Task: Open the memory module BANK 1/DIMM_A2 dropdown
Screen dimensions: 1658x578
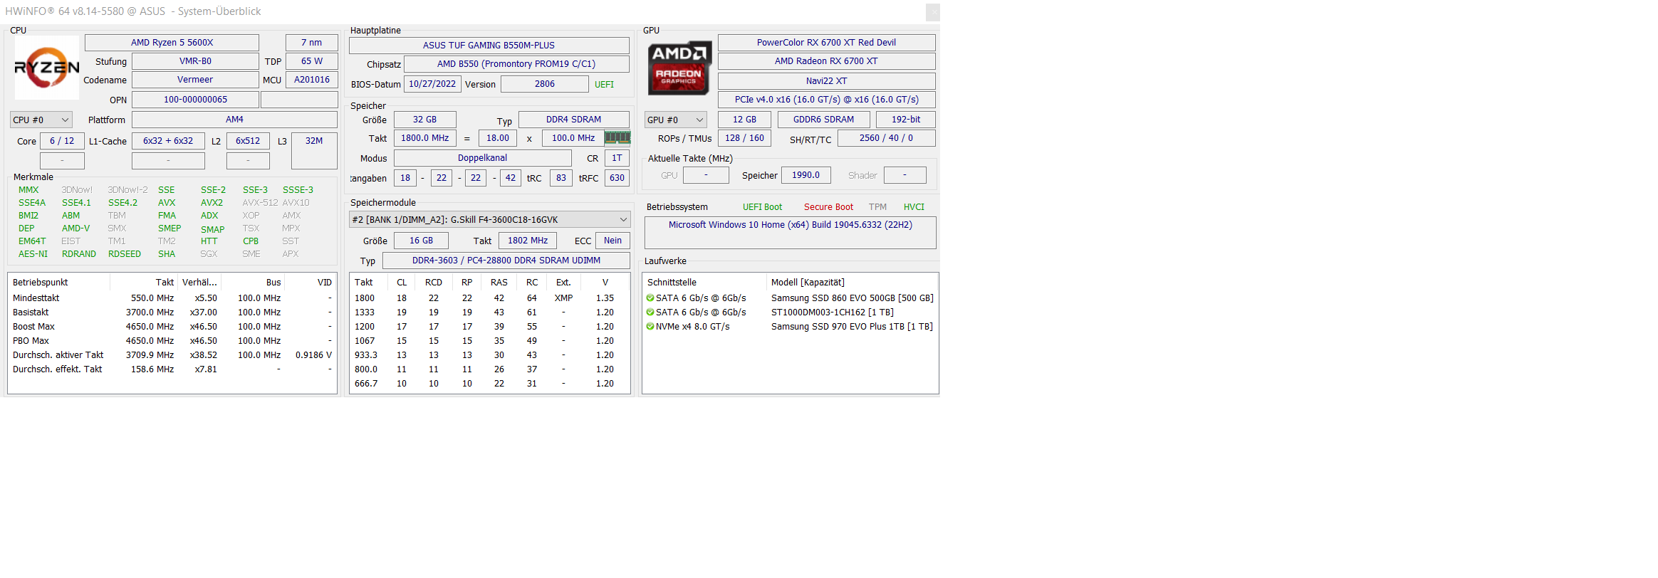Action: coord(490,219)
